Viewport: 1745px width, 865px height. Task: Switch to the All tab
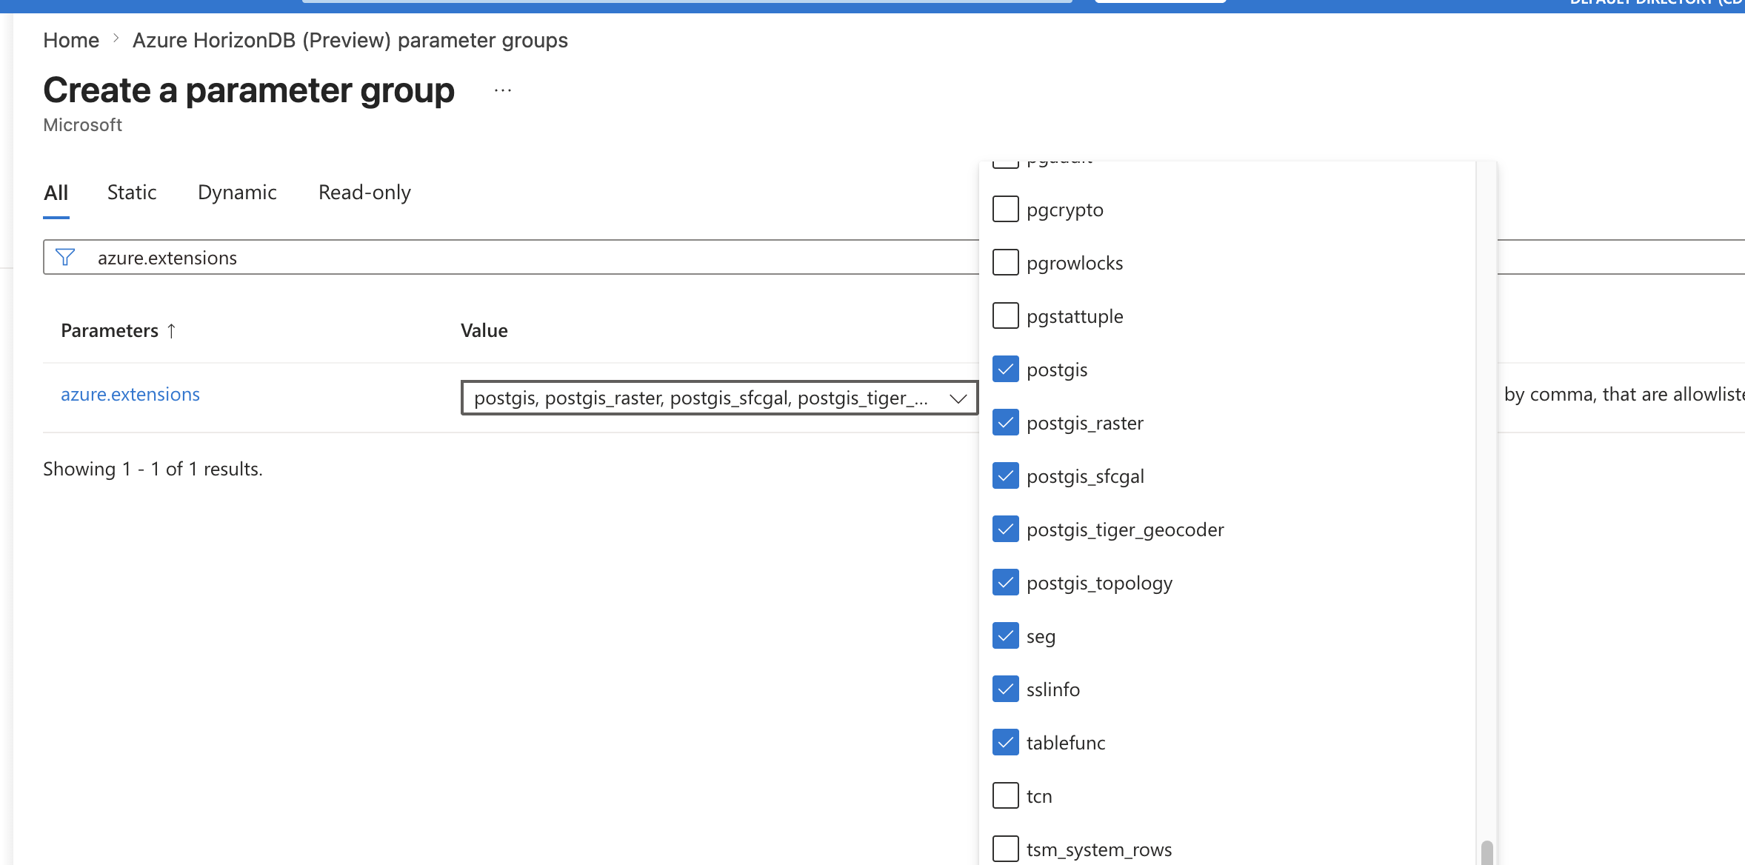[x=56, y=193]
